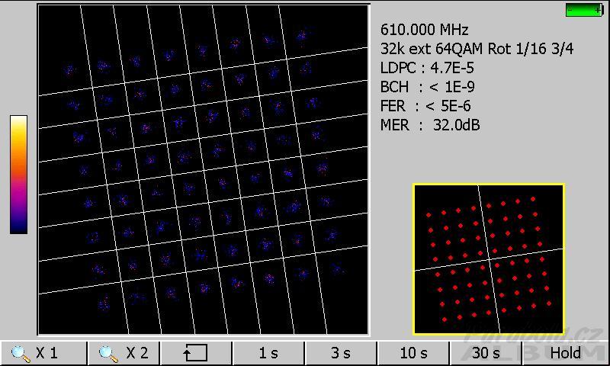This screenshot has width=610, height=366.
Task: Click the main constellation diagram
Action: click(x=203, y=169)
